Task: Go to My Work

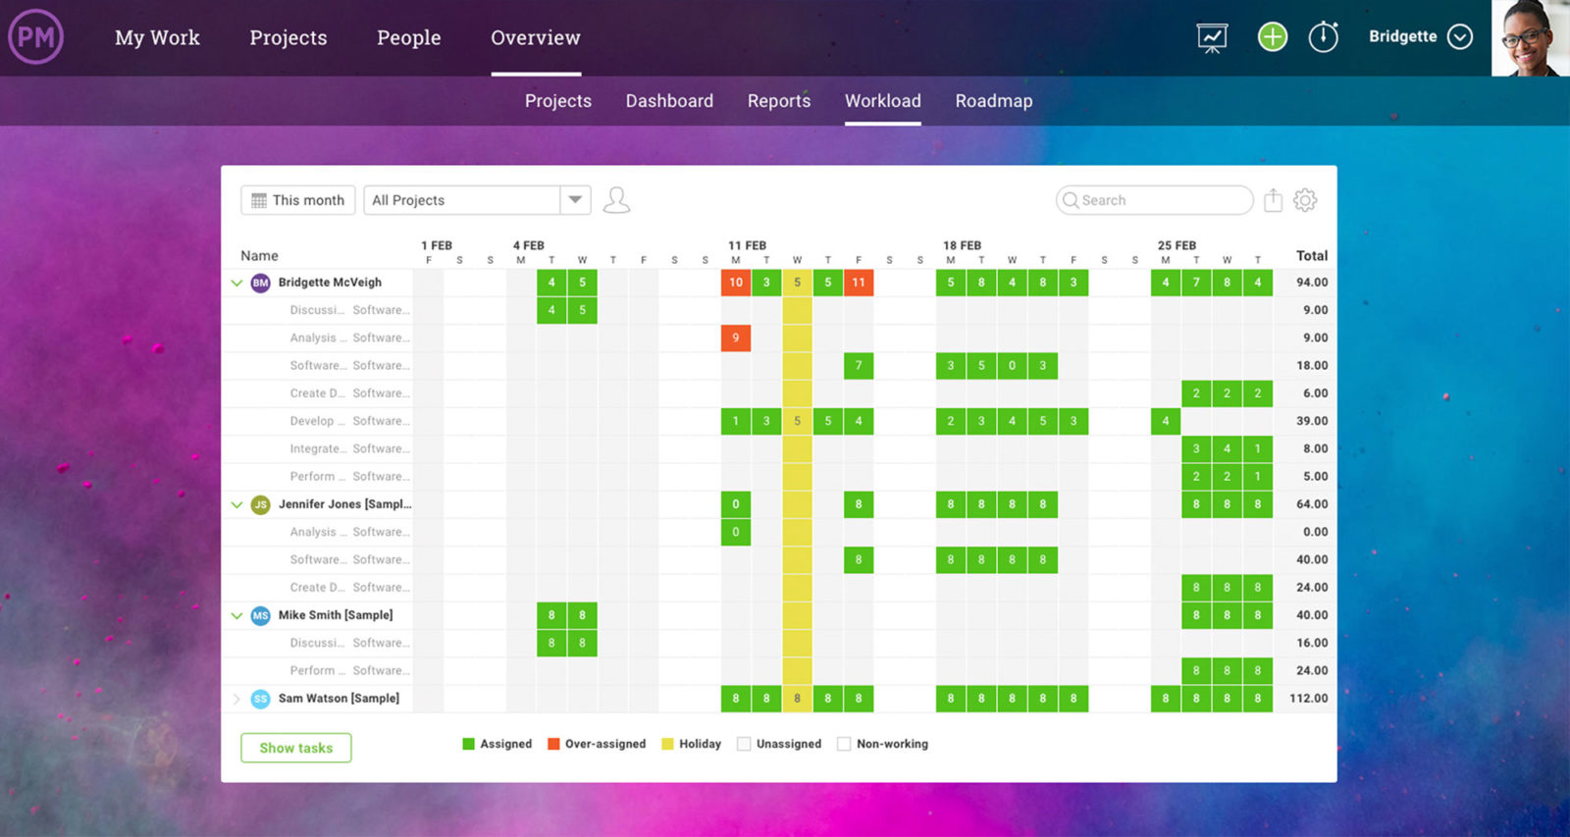Action: 157,37
